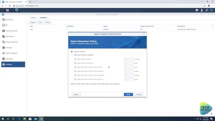Cancel the template creation wizard

(139, 94)
